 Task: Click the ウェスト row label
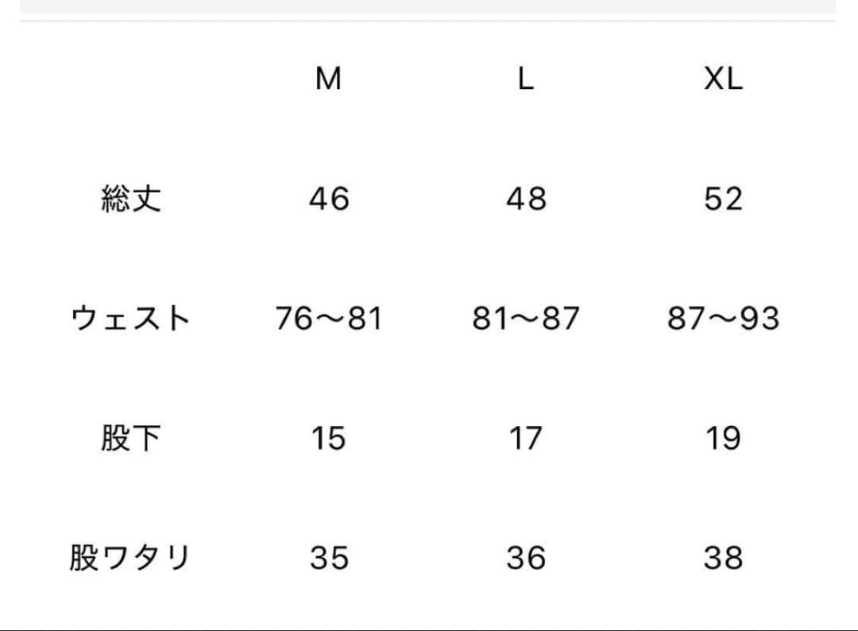click(x=131, y=319)
